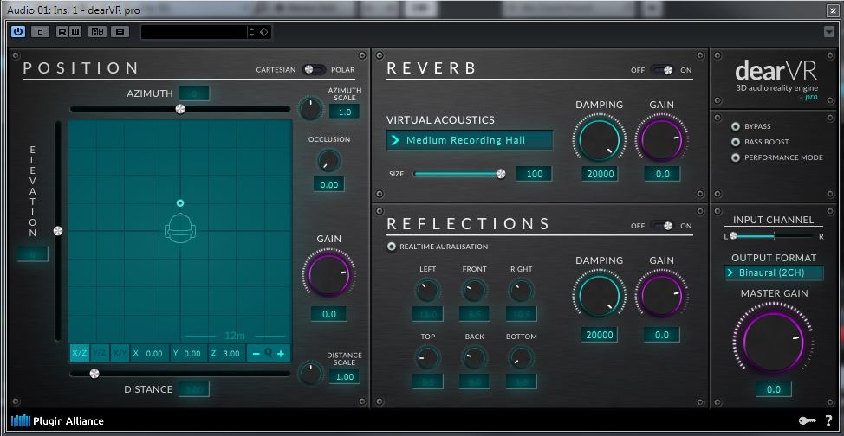This screenshot has height=436, width=844.
Task: Switch Reverb on/off toggle
Action: coord(662,70)
